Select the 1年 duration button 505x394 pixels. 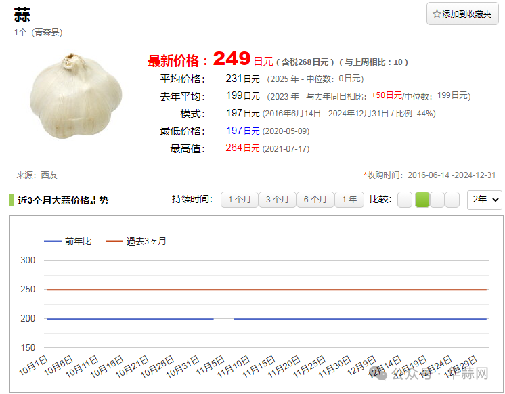(349, 200)
